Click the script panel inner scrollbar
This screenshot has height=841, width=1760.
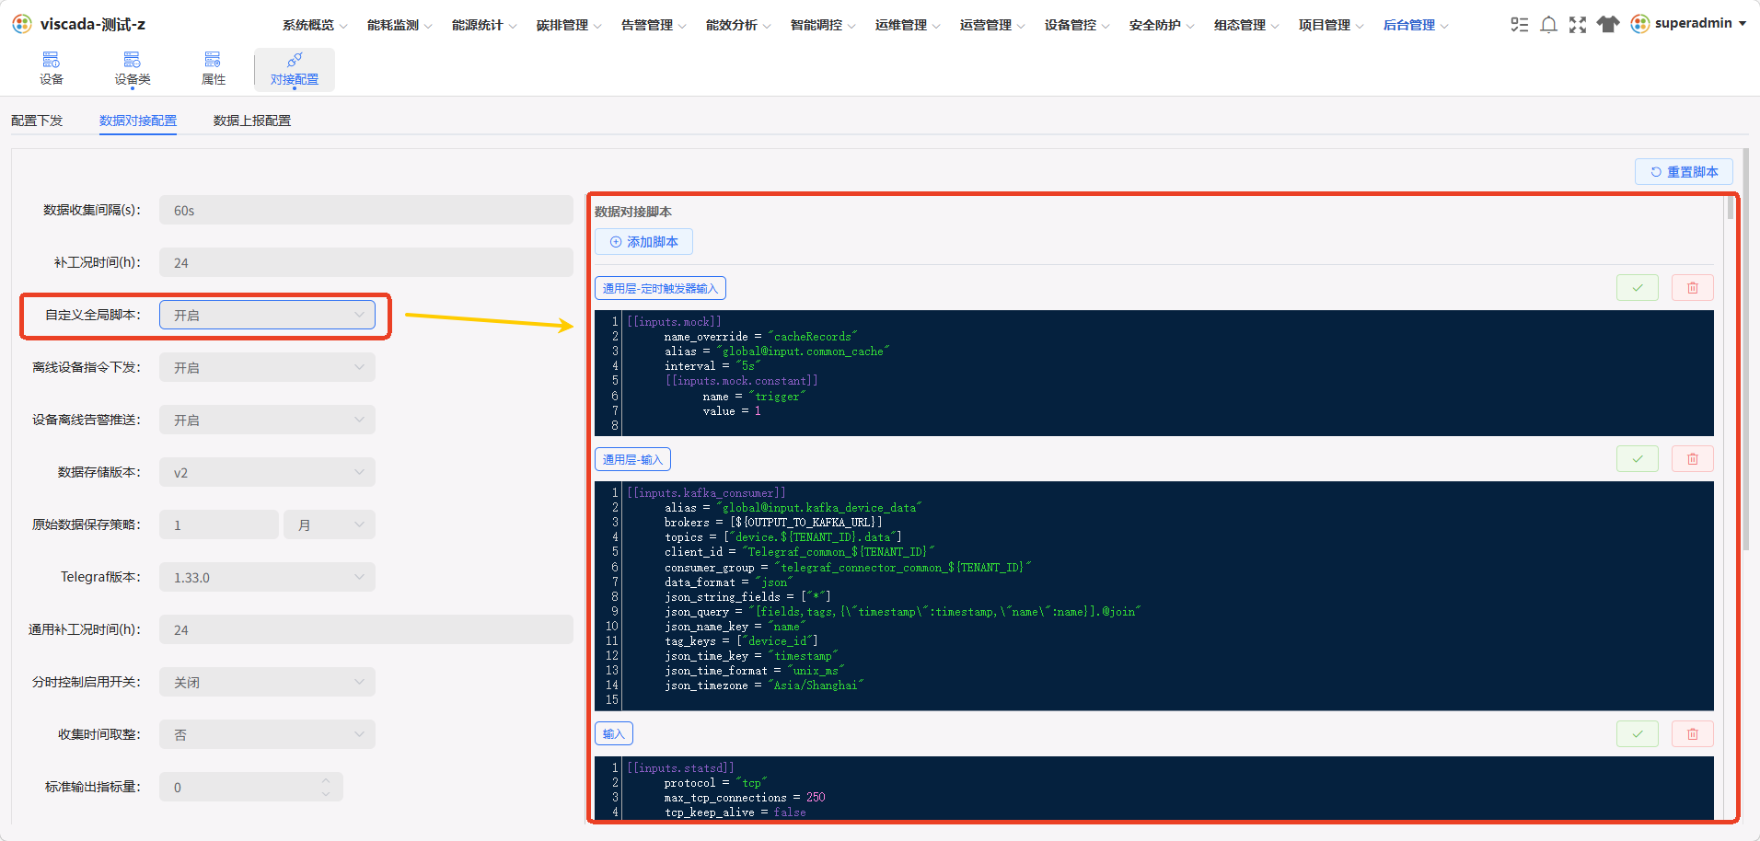[x=1731, y=209]
